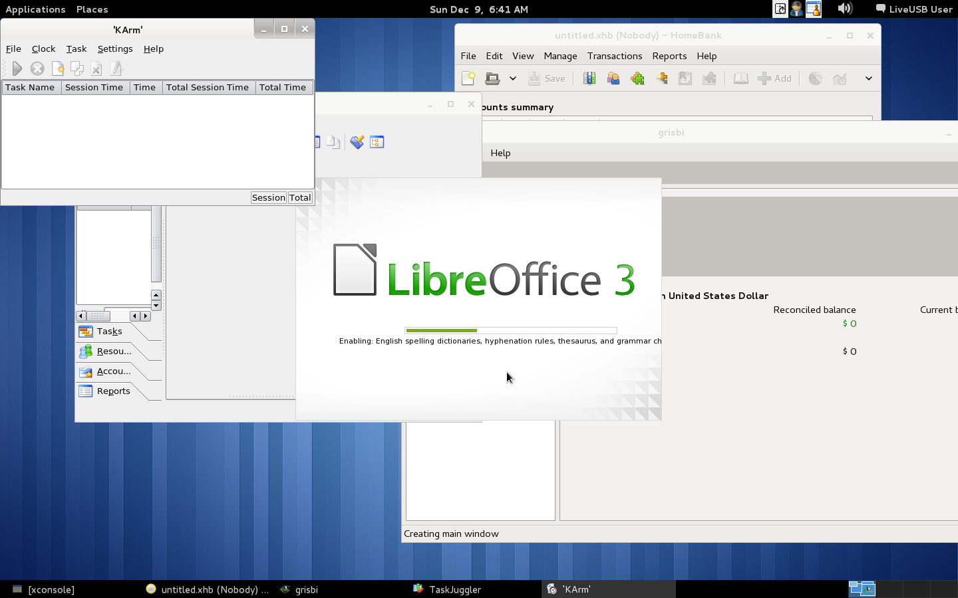
Task: Click the New file icon in HomeBank toolbar
Action: click(x=468, y=78)
